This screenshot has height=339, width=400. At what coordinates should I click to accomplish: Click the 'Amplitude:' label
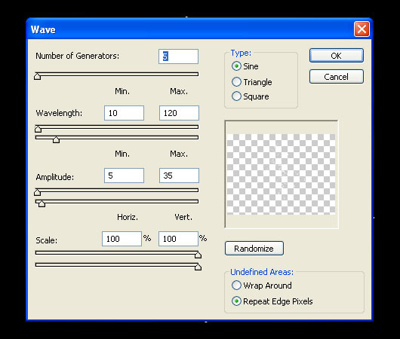[x=55, y=177]
